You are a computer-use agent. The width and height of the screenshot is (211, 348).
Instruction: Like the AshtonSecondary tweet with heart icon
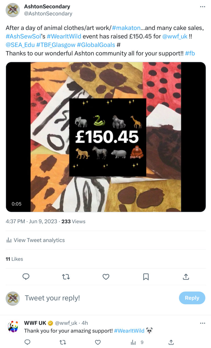[x=106, y=276]
